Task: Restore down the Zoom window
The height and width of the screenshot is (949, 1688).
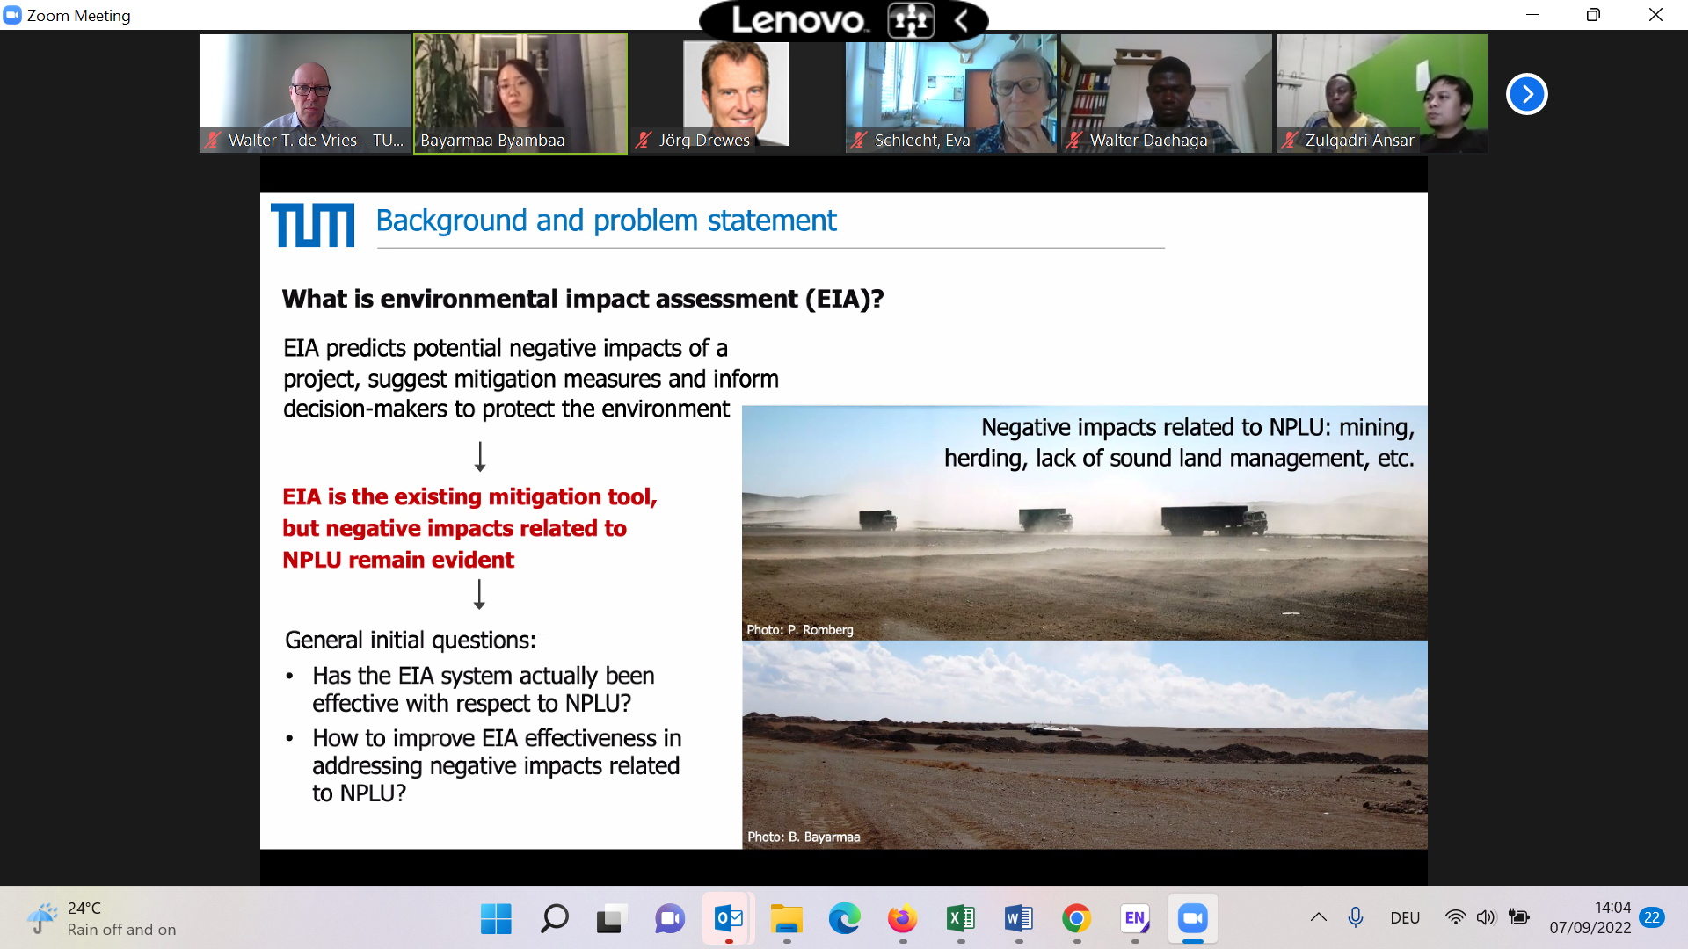Action: tap(1593, 15)
